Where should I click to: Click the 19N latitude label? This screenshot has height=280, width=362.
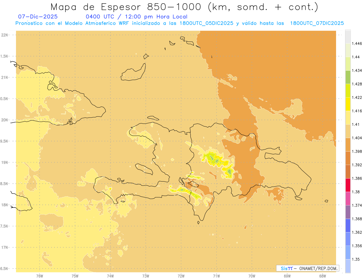(x=4, y=163)
